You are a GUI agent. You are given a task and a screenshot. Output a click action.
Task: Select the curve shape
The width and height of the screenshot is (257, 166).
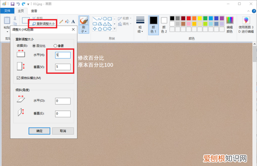tap(100, 19)
